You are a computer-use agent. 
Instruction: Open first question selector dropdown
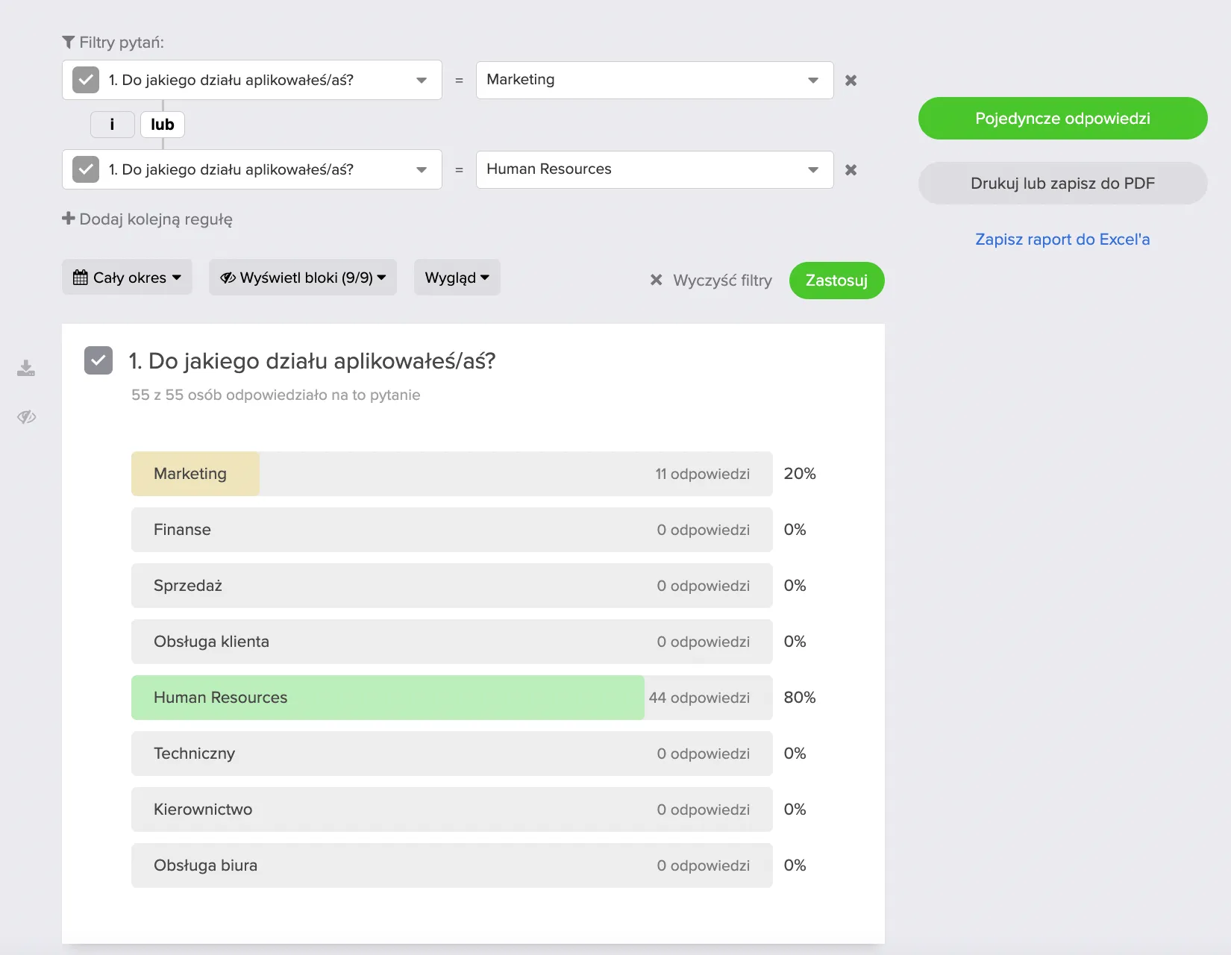pyautogui.click(x=252, y=80)
